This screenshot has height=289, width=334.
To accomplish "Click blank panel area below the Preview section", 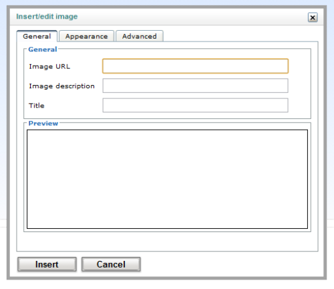I will tap(167, 242).
